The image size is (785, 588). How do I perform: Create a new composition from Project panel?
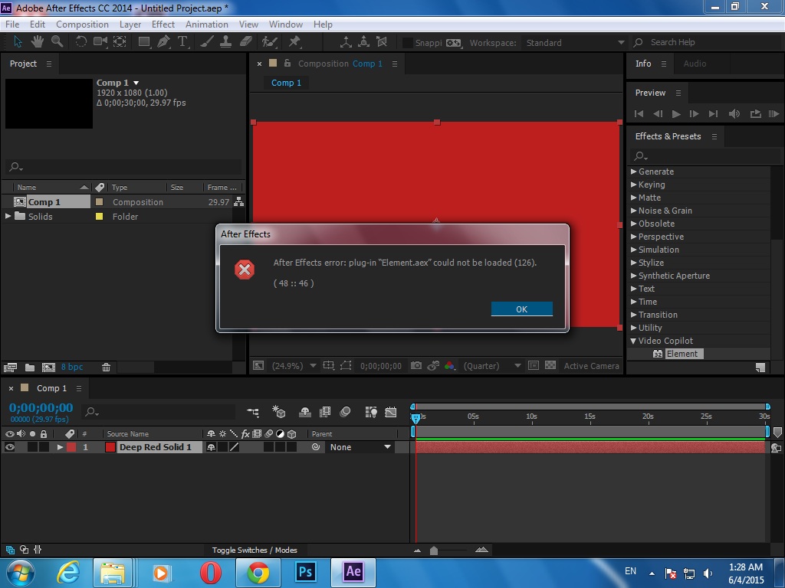(x=48, y=367)
